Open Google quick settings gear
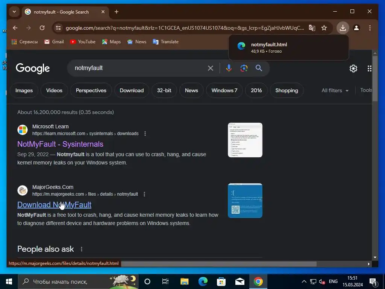 tap(353, 68)
